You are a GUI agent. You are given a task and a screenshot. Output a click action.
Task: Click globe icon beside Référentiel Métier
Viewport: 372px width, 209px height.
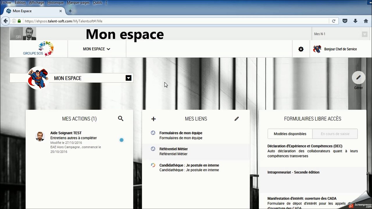(x=153, y=149)
